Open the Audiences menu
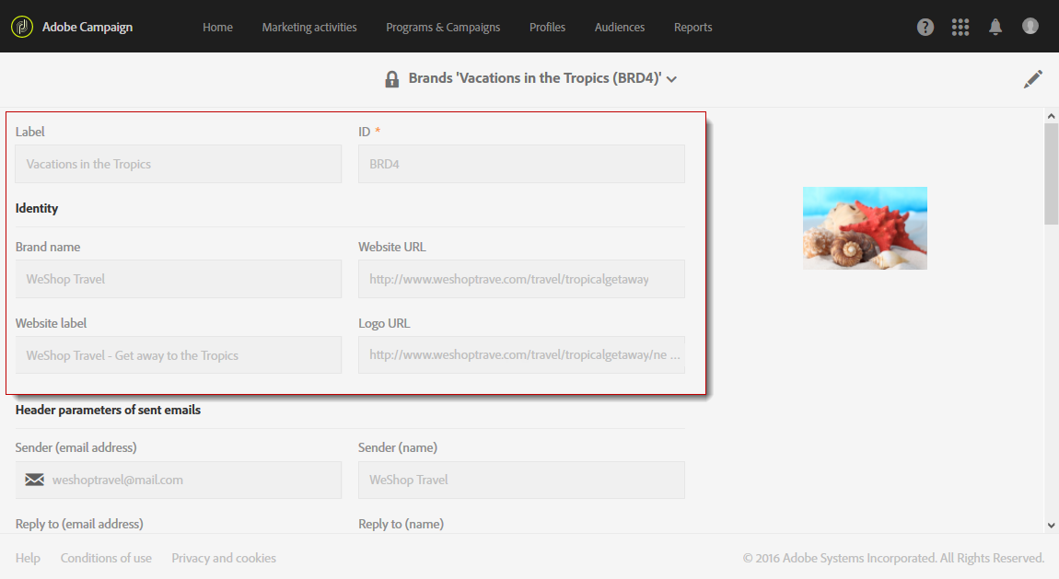 pos(620,27)
